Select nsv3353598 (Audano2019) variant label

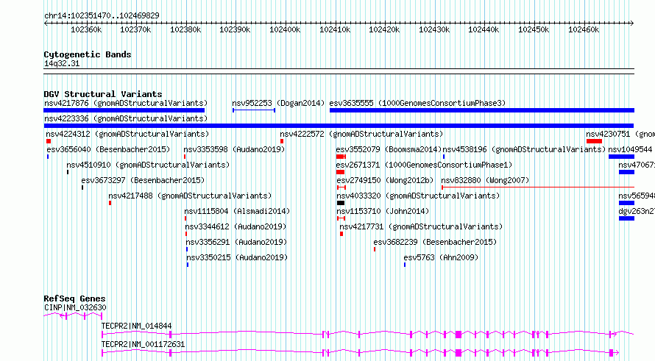point(234,149)
